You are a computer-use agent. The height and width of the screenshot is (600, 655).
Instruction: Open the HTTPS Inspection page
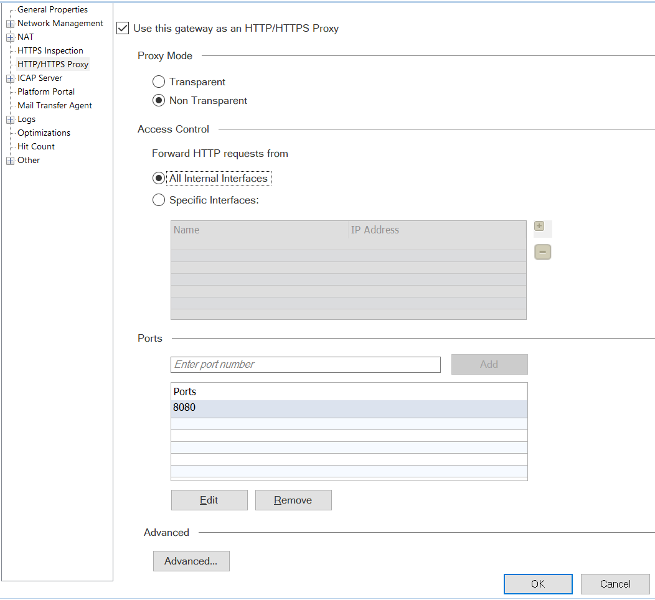click(x=50, y=50)
